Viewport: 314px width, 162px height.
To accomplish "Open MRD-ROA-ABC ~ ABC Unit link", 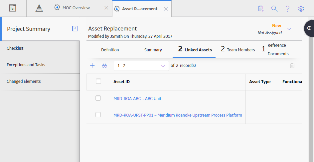I will click(137, 98).
